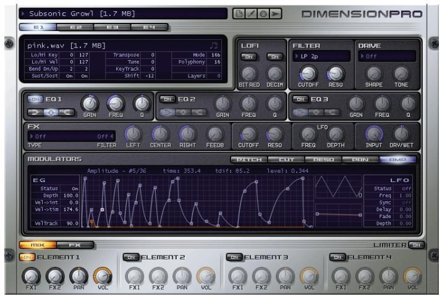Toggle LFO Status off value
The width and height of the screenshot is (442, 296).
coord(406,188)
